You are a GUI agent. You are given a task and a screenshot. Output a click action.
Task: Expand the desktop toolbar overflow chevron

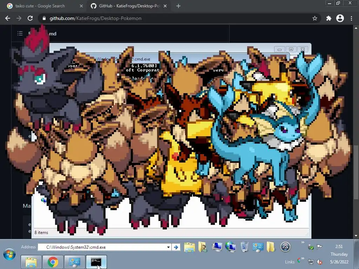303,242
